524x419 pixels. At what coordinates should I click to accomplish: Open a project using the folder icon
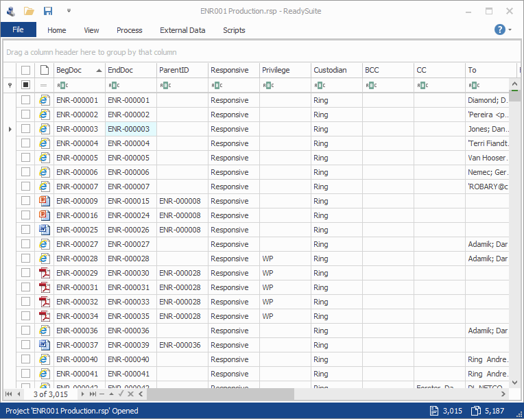[29, 11]
